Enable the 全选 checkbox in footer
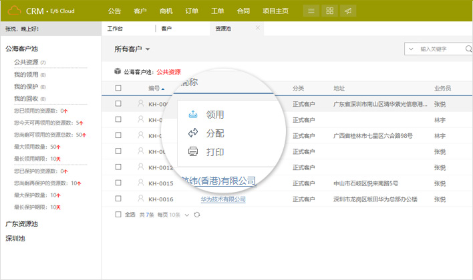 [x=118, y=215]
